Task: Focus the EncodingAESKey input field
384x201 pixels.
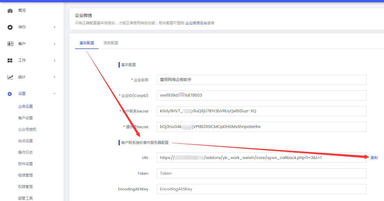Action: tap(261, 189)
